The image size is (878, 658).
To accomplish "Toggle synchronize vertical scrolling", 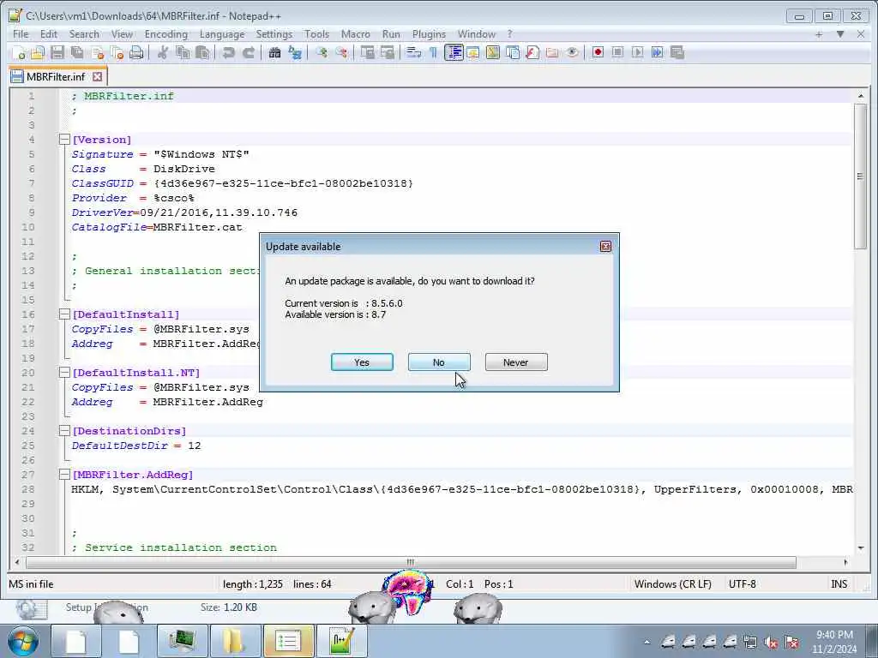I will (367, 52).
